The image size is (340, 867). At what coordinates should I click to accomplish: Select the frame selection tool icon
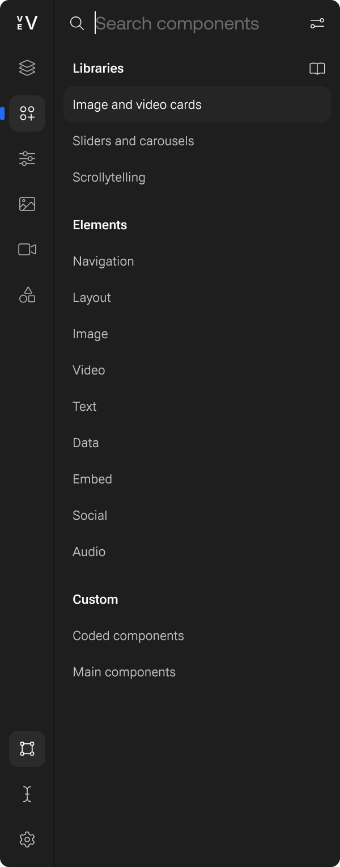click(x=27, y=749)
